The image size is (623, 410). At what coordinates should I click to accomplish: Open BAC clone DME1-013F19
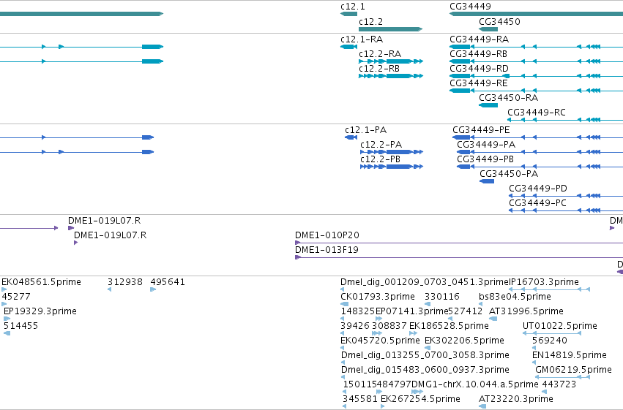pyautogui.click(x=327, y=250)
